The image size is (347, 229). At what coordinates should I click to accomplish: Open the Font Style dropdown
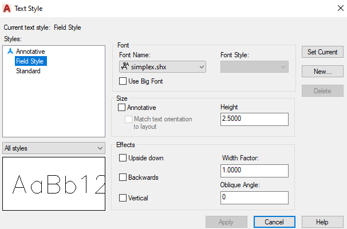254,67
